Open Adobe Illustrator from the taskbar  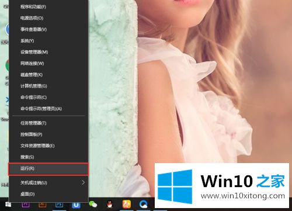coord(42,205)
